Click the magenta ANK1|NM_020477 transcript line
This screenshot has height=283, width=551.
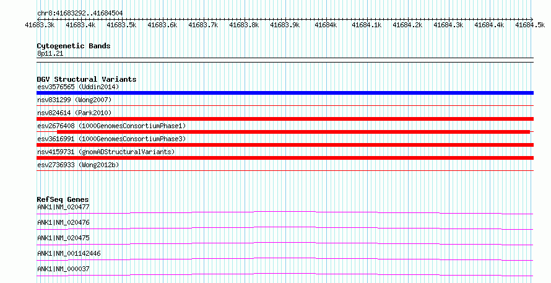coord(285,212)
